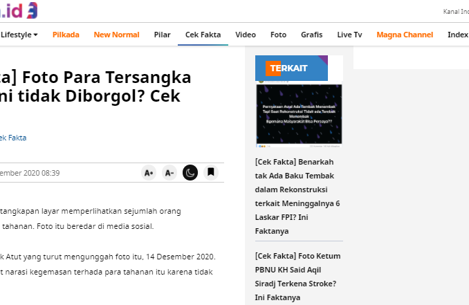The width and height of the screenshot is (469, 305).
Task: Open the related article thumbnail image
Action: tap(299, 115)
